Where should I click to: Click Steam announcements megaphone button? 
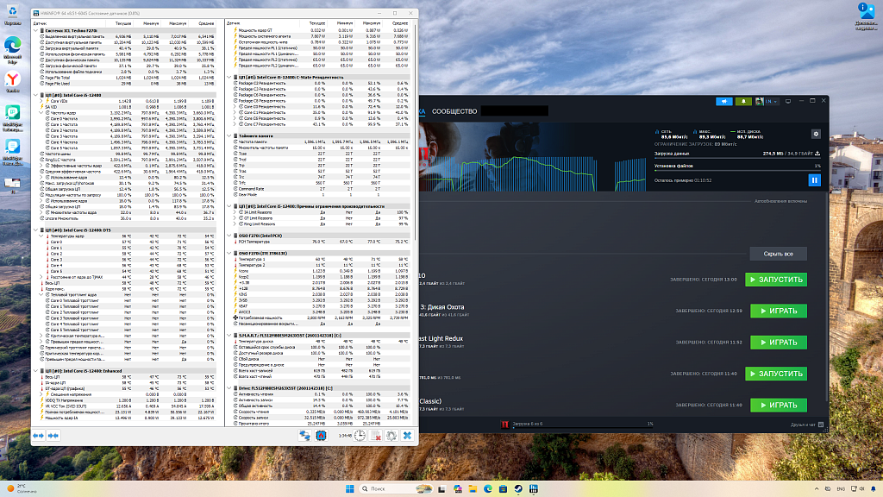point(724,102)
